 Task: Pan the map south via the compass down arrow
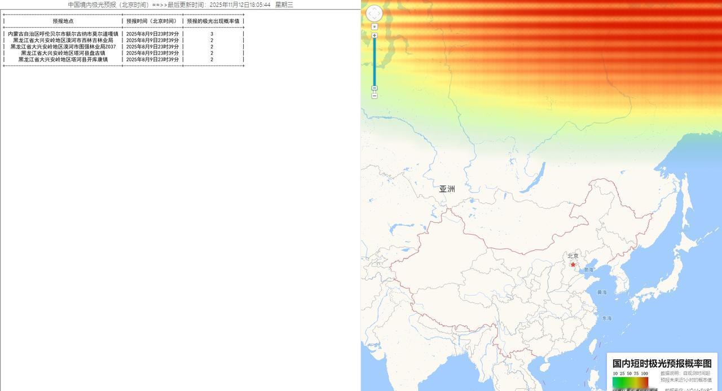(375, 17)
